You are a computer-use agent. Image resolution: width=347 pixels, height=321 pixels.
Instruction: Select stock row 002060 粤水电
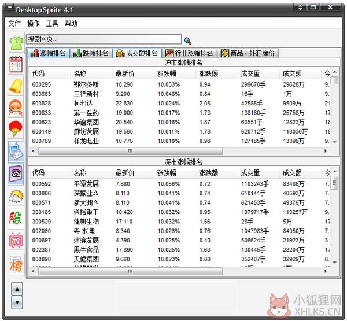(x=179, y=231)
